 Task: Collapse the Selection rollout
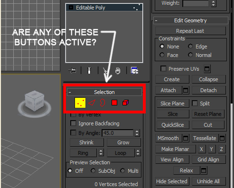[x=70, y=92]
